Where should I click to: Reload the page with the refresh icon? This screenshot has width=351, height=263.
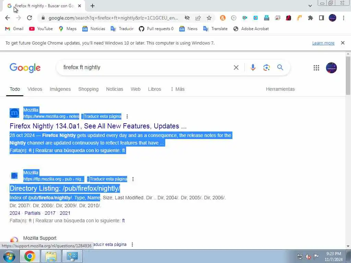pyautogui.click(x=29, y=18)
